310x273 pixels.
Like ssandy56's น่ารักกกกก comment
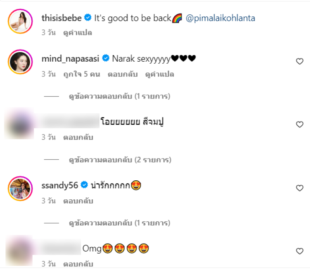(300, 188)
